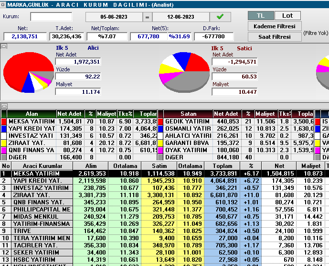
Task: Select the MEKSA YATIRIM row in main table
Action: coord(164,174)
